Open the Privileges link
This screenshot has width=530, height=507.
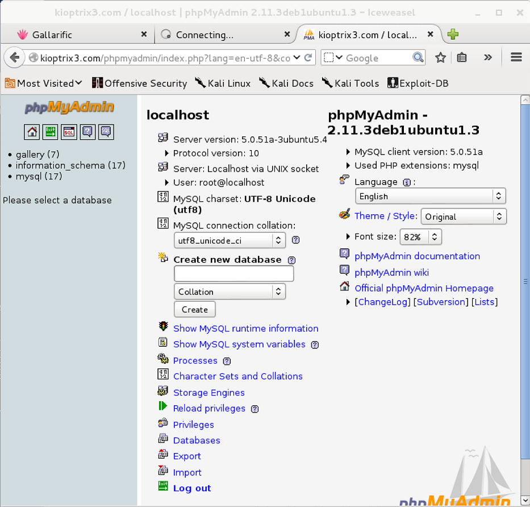[194, 425]
